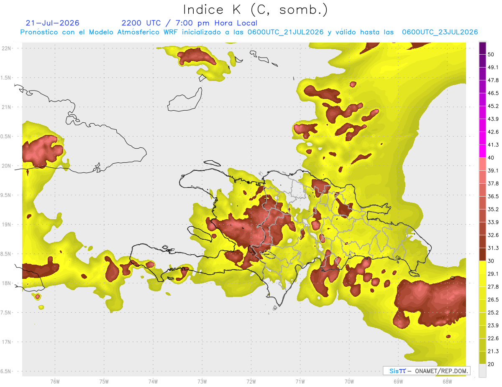Click the '36.5' color scale value
Screen dimensions: 502x387
tap(493, 196)
